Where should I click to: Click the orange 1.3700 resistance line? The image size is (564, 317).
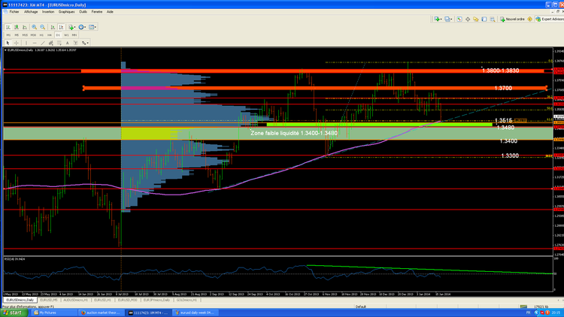pos(301,88)
